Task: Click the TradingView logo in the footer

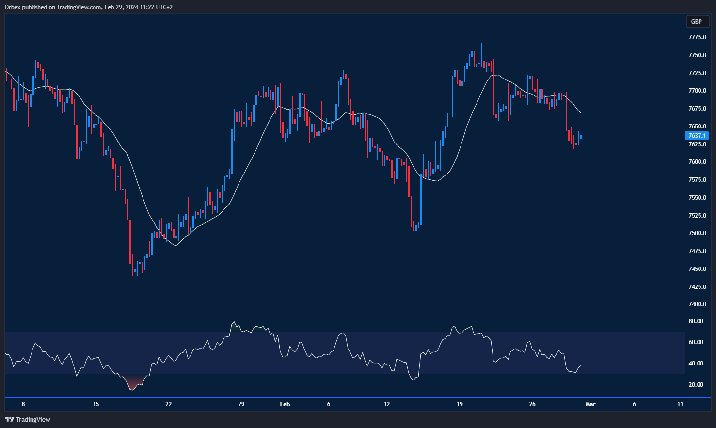Action: (x=28, y=419)
